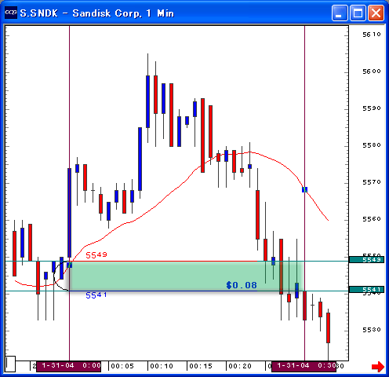This screenshot has width=389, height=377.
Task: Click the window title 'S.SNDK - Sandisk Corp, 1 Min'
Action: click(97, 13)
